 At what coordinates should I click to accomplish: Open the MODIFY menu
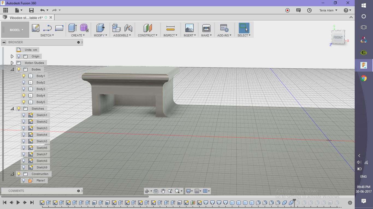[x=100, y=35]
